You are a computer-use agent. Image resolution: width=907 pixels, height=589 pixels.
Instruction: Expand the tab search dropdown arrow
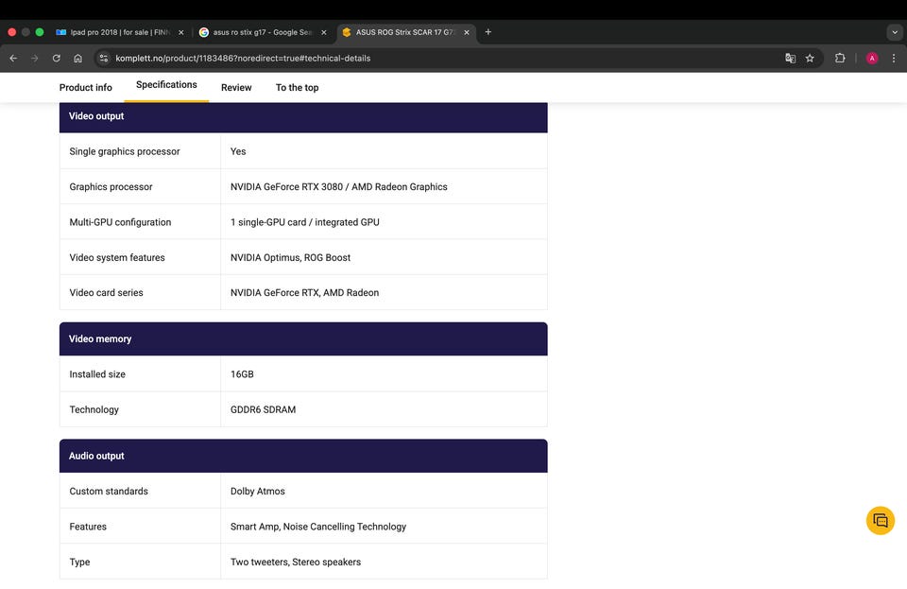pyautogui.click(x=895, y=32)
